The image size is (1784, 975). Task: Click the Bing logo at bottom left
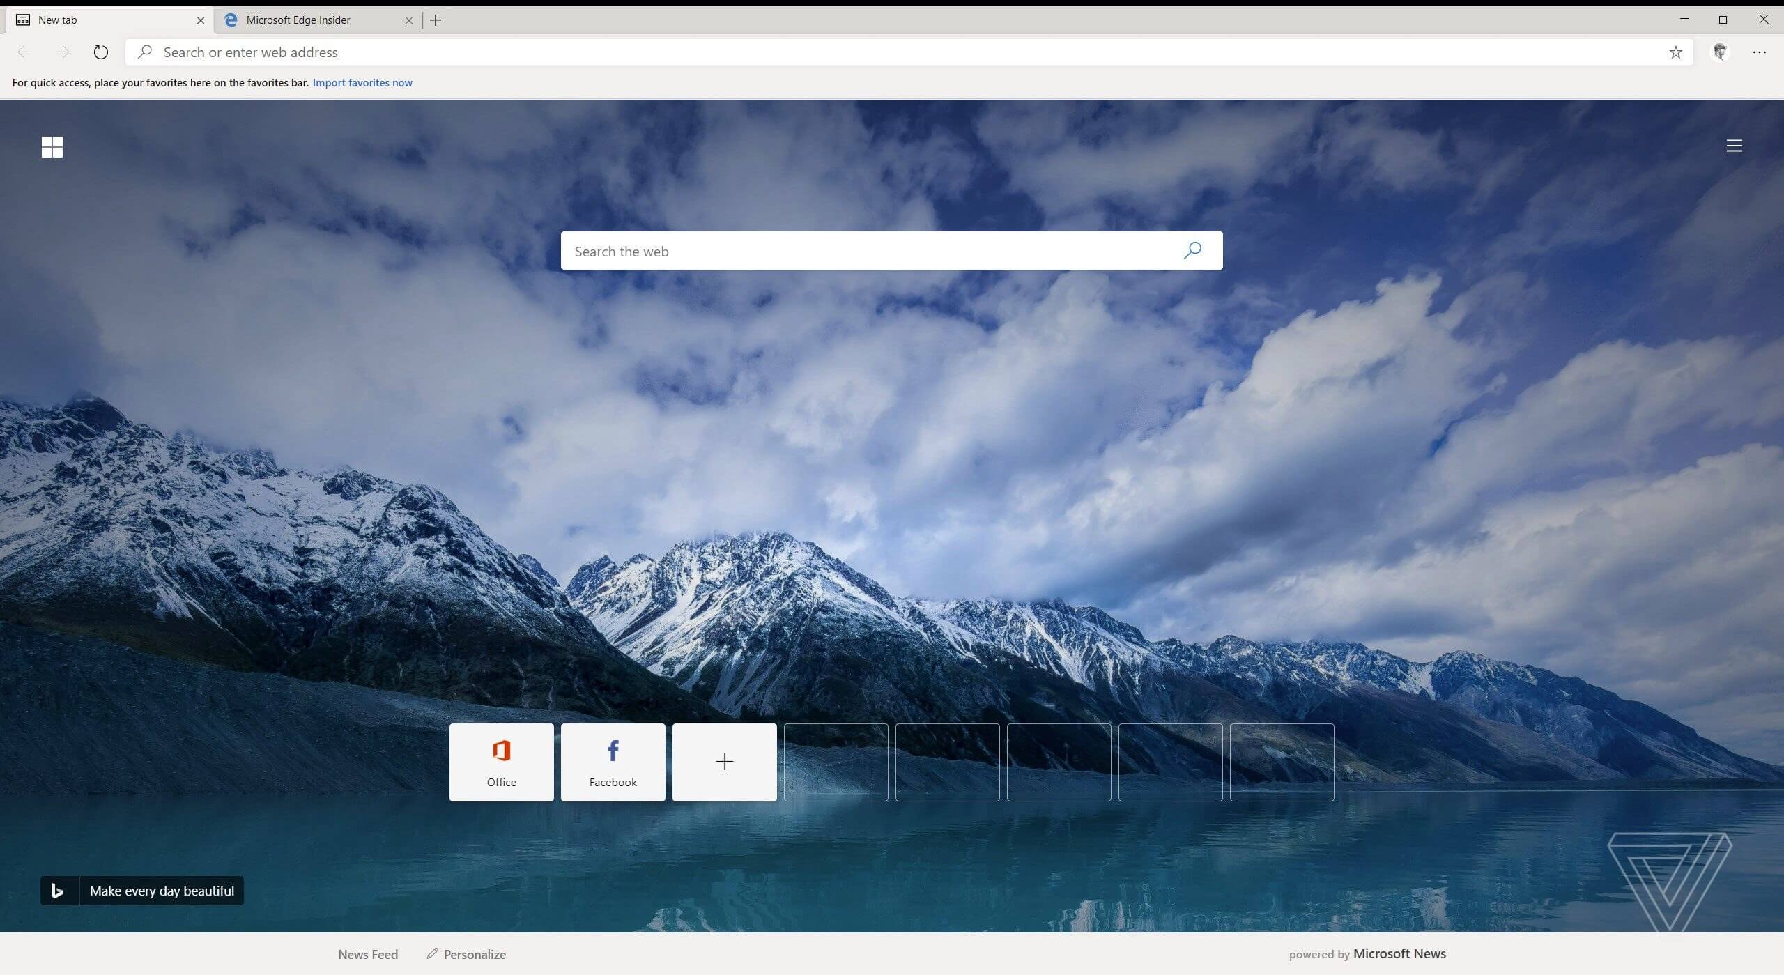(55, 890)
